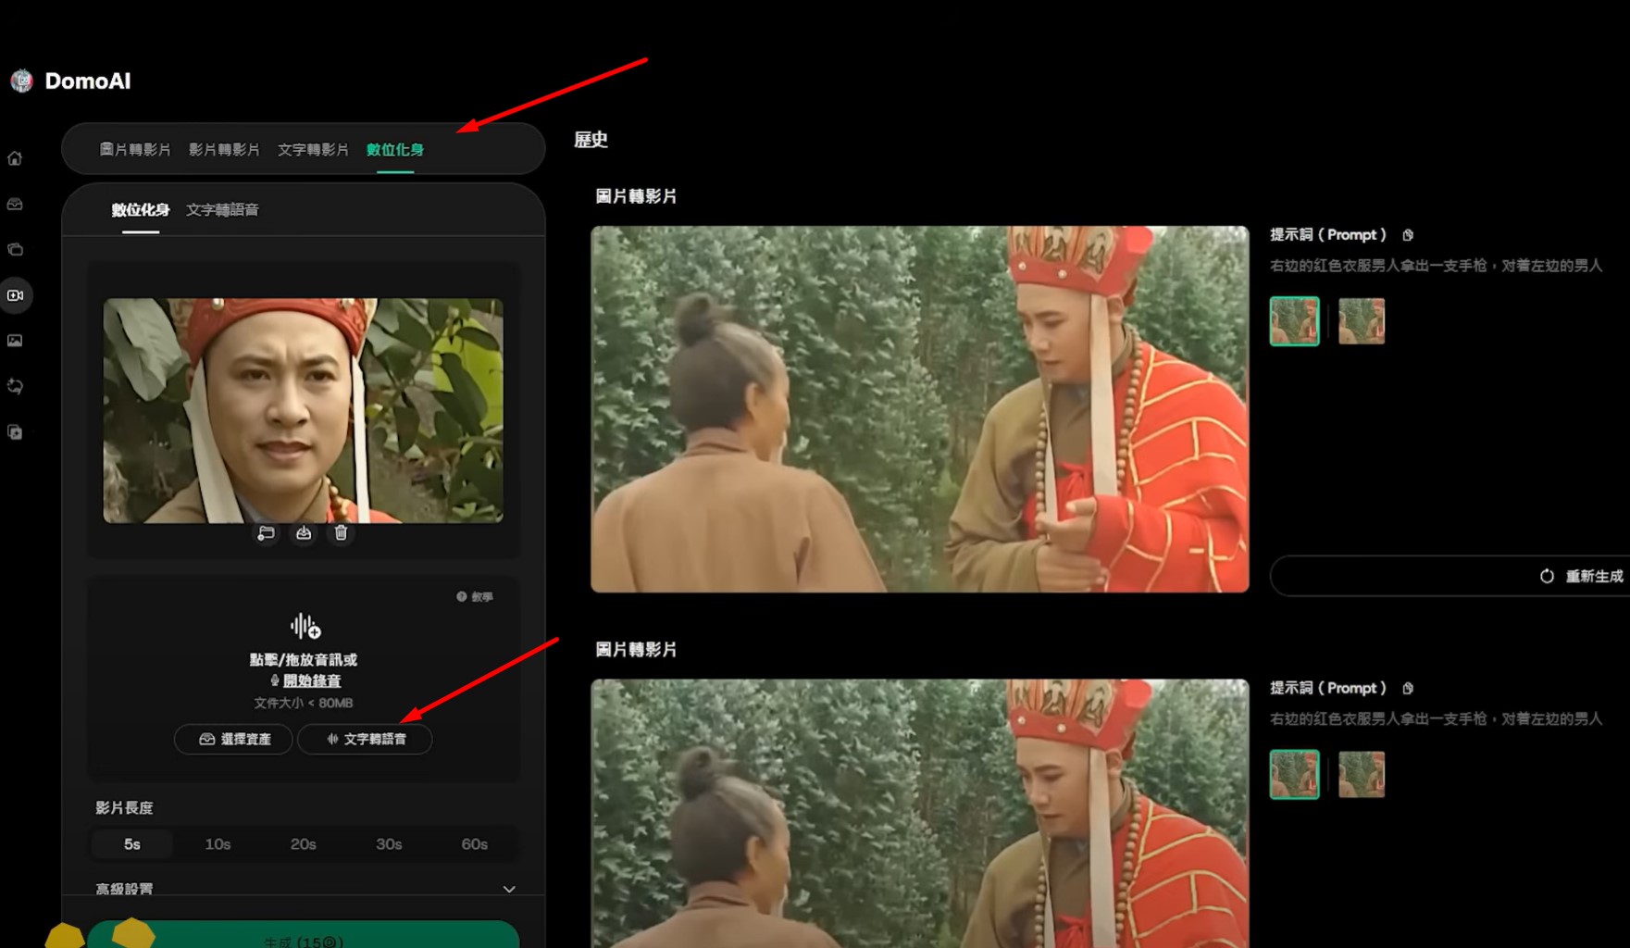Set video length to 10s
This screenshot has width=1630, height=948.
218,844
